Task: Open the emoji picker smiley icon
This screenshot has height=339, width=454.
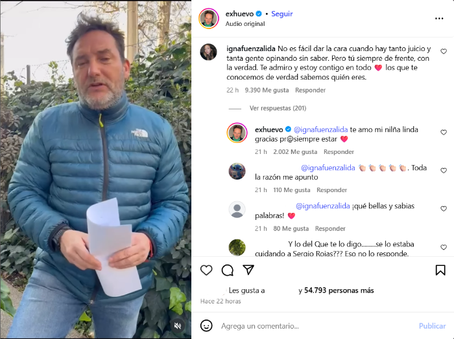Action: pos(206,325)
